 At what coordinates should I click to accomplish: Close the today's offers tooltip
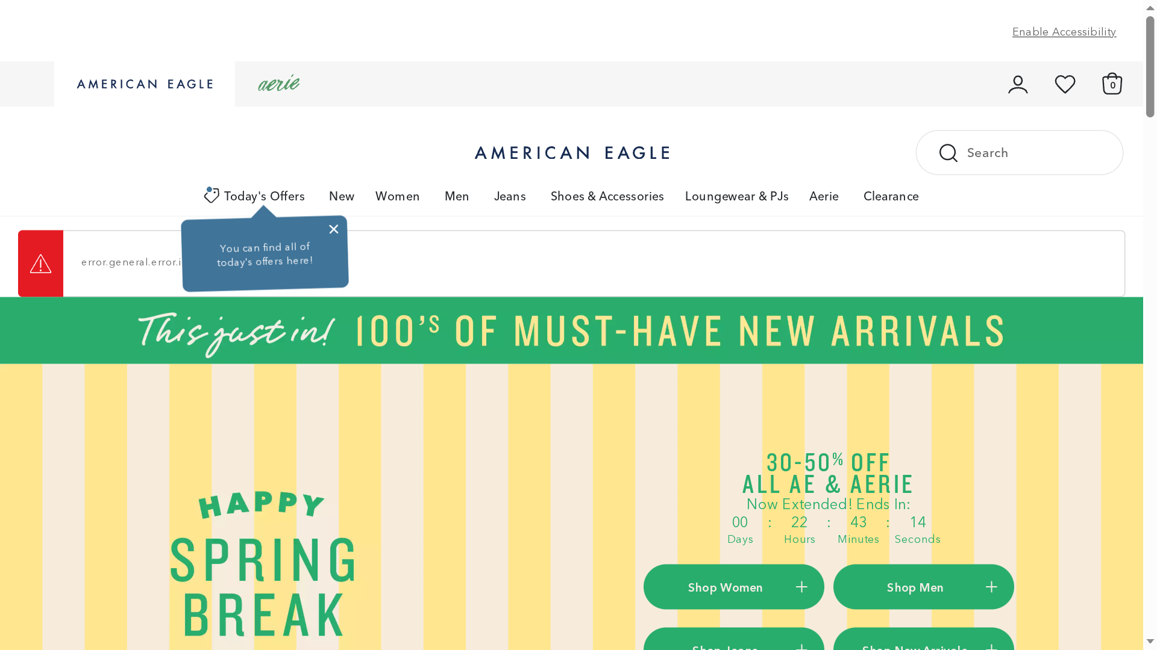point(334,229)
